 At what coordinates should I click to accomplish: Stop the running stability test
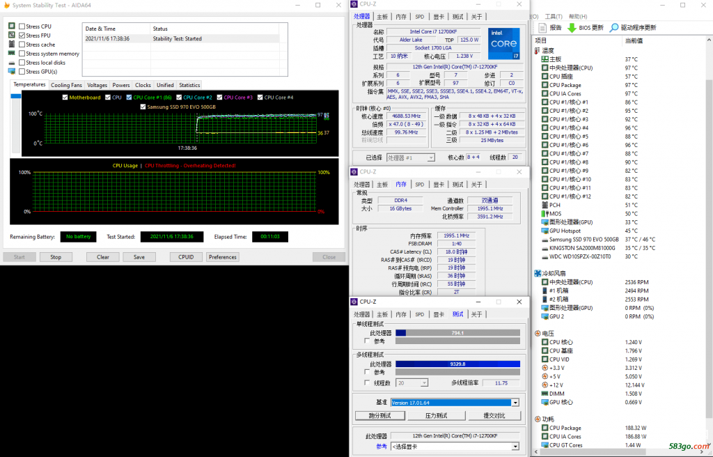point(56,257)
